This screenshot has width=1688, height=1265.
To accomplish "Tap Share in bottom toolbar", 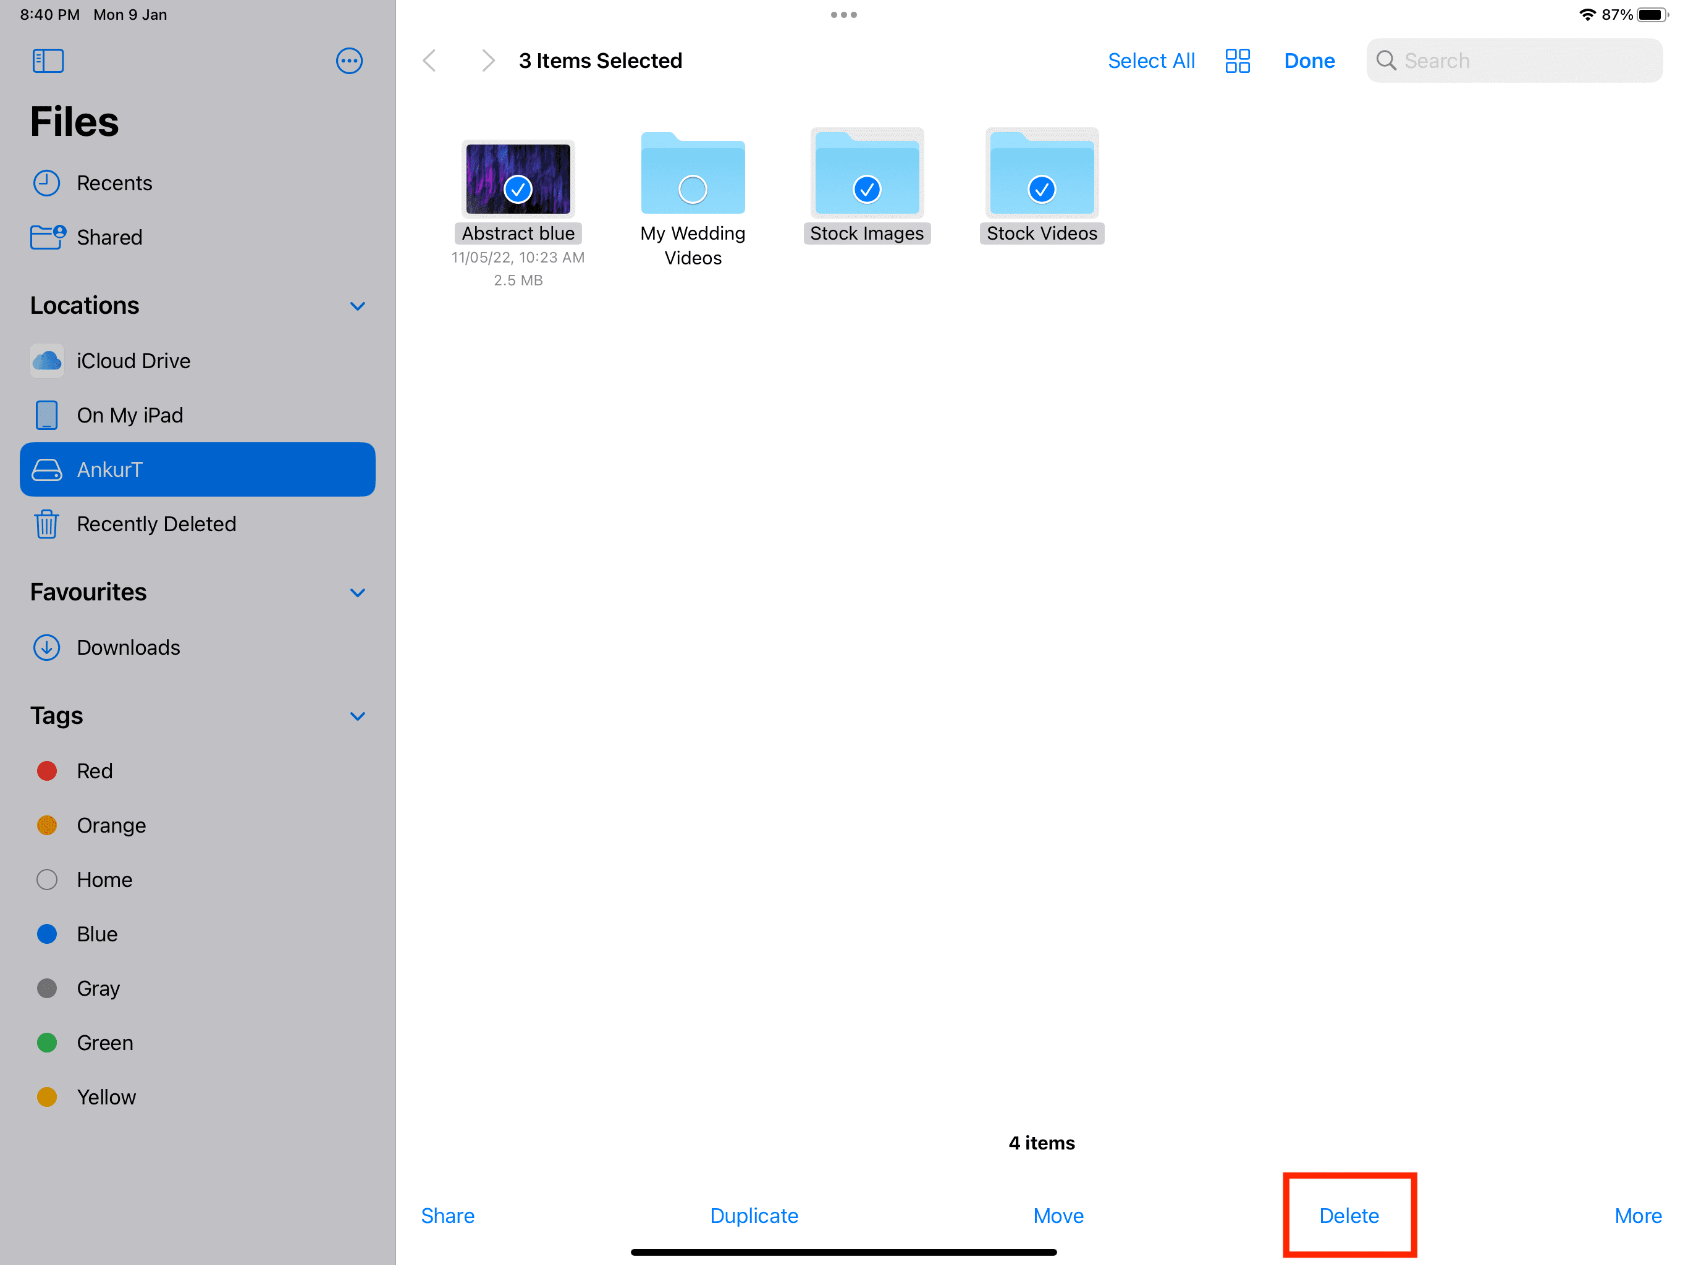I will coord(447,1216).
